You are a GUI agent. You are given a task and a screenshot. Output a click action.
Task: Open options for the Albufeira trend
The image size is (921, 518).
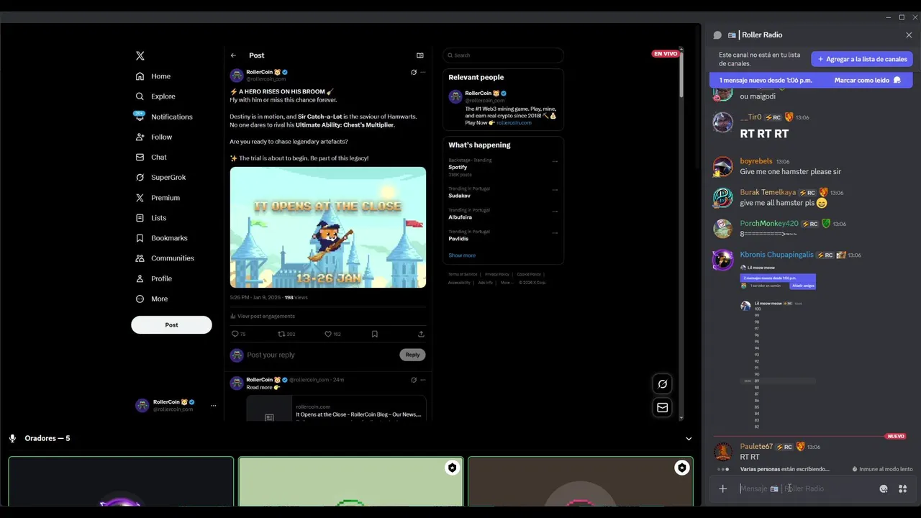[x=555, y=212]
